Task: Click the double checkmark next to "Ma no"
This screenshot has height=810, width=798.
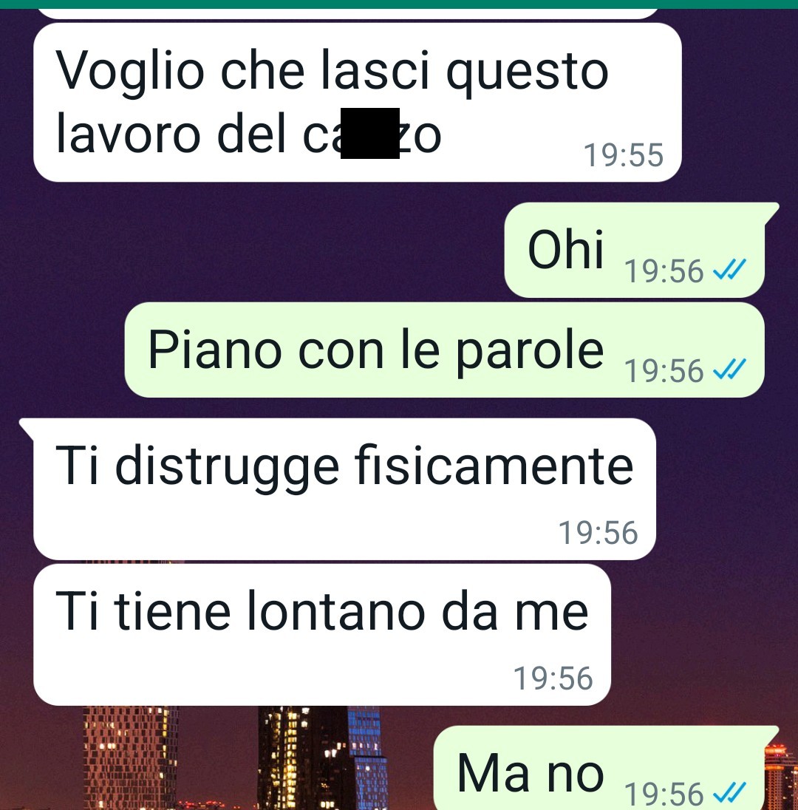Action: tap(729, 793)
